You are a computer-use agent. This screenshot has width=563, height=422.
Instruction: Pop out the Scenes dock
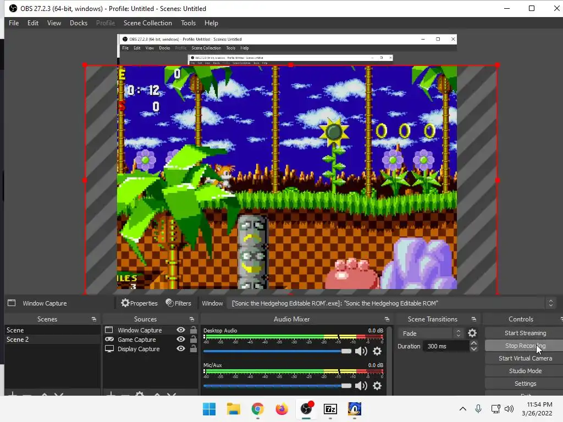93,319
